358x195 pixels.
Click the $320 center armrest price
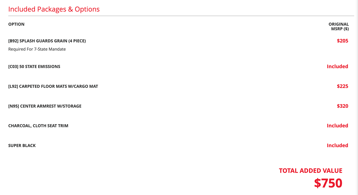[342, 106]
